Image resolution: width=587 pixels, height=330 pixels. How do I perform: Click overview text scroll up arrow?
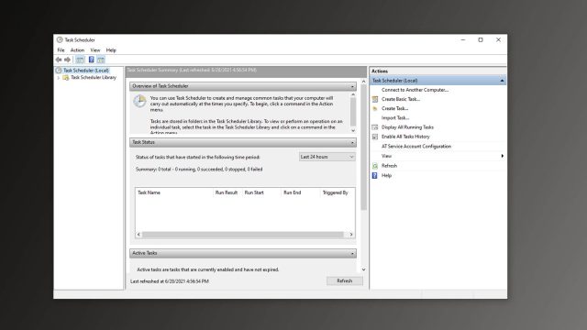(353, 95)
